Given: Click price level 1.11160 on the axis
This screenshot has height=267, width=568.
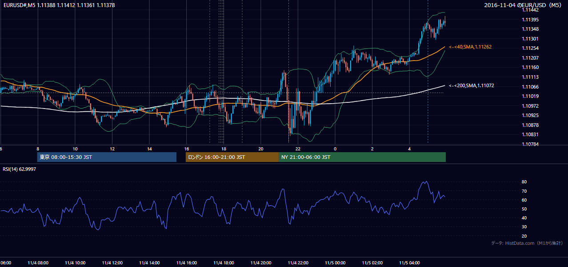Looking at the screenshot, I should 530,67.
